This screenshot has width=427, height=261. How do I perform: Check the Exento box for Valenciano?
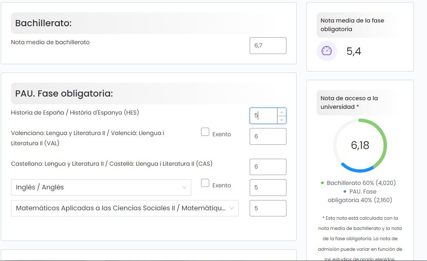(x=205, y=132)
